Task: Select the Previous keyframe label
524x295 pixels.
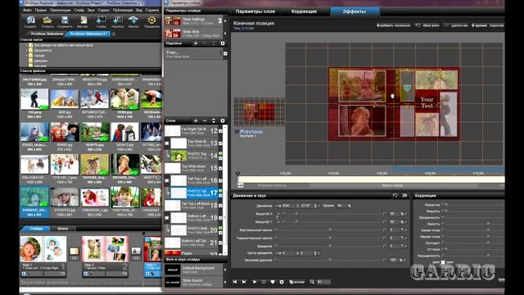Action: [251, 132]
